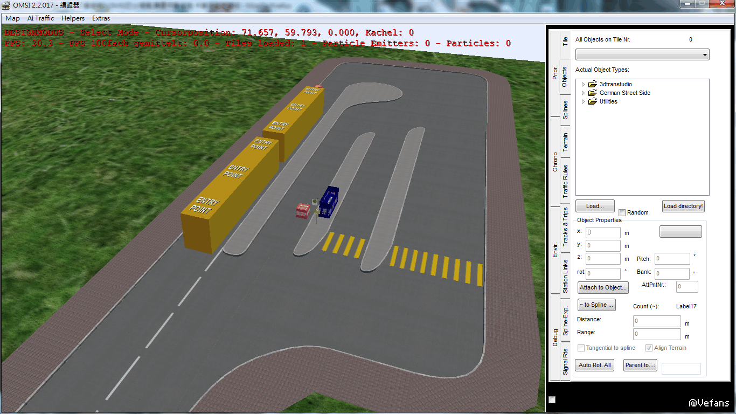The height and width of the screenshot is (414, 736).
Task: Click the 'Object Properties' group title
Action: 599,220
